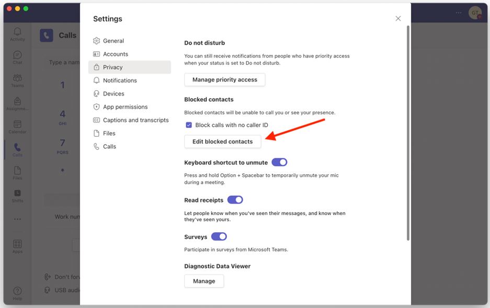Toggle Surveys participation off
The width and height of the screenshot is (490, 308).
pos(219,236)
